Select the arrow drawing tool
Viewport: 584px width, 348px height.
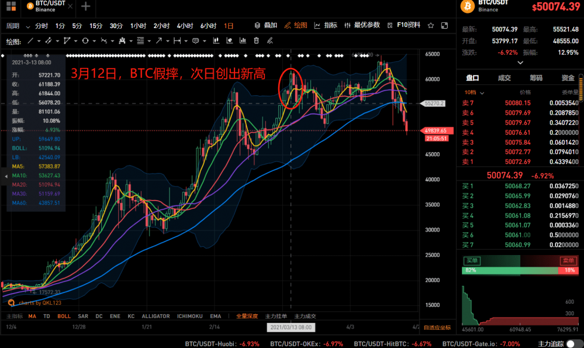coord(159,41)
